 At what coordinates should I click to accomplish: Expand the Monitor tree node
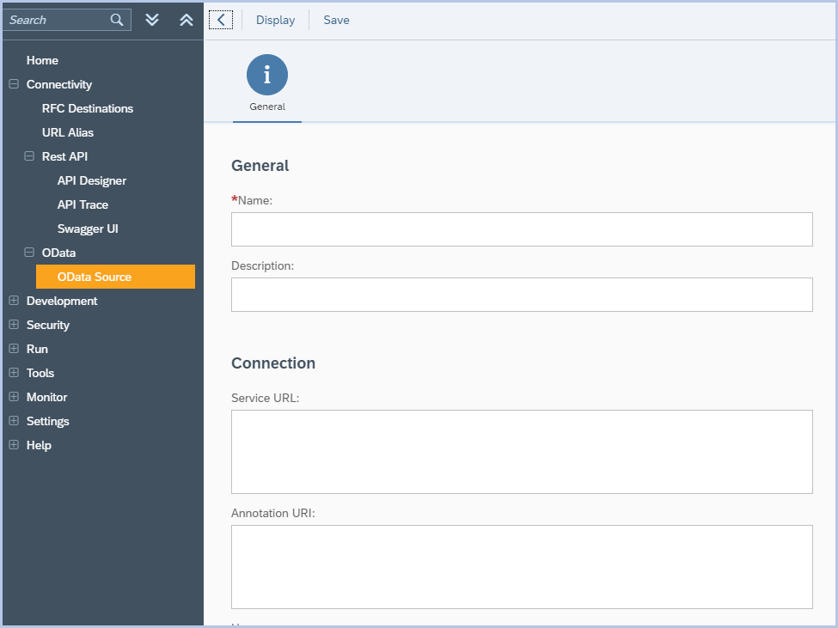point(13,397)
